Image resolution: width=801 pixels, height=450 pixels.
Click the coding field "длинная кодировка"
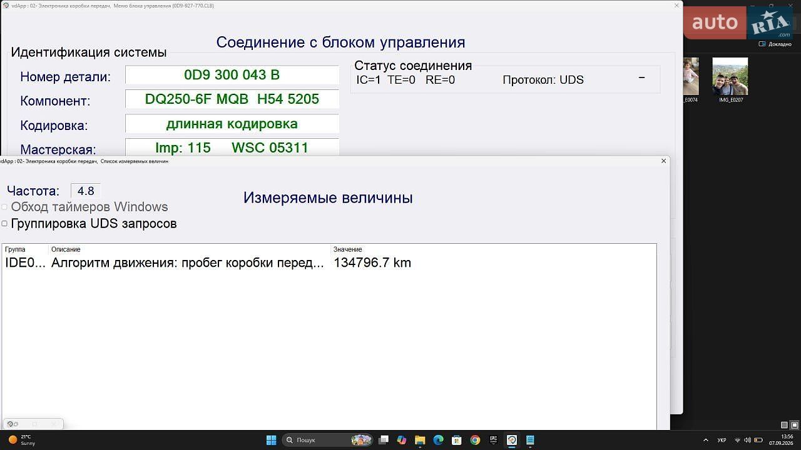[x=232, y=124]
